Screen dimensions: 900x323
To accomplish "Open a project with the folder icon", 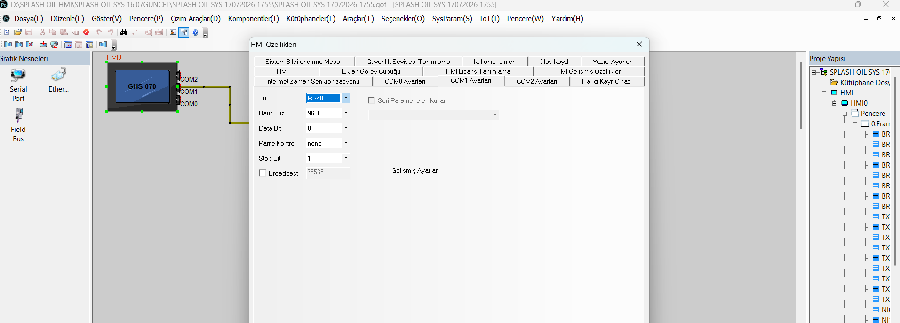I will tap(18, 32).
